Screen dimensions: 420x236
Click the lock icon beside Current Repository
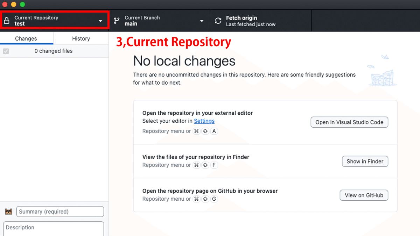coord(6,21)
